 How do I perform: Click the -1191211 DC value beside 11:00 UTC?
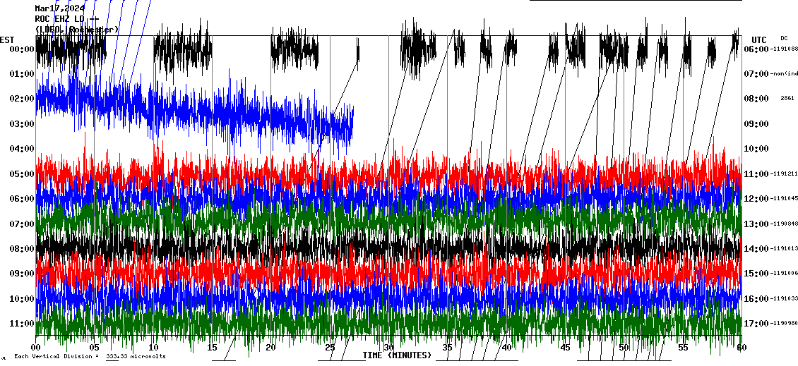(x=785, y=173)
